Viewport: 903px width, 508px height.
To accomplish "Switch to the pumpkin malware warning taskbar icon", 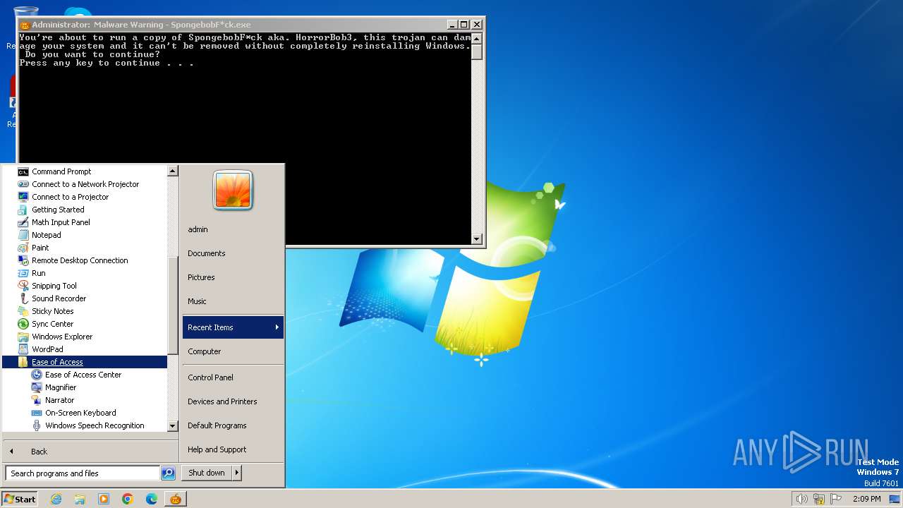I will coord(175,499).
